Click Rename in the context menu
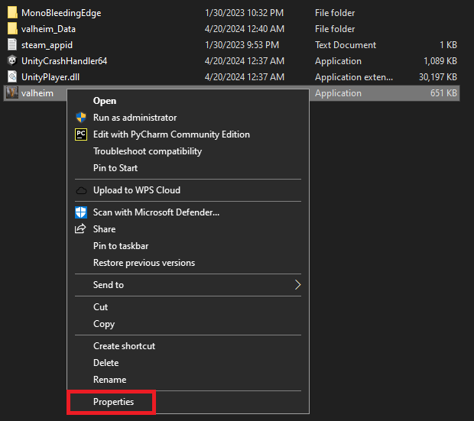Image resolution: width=474 pixels, height=421 pixels. point(109,380)
